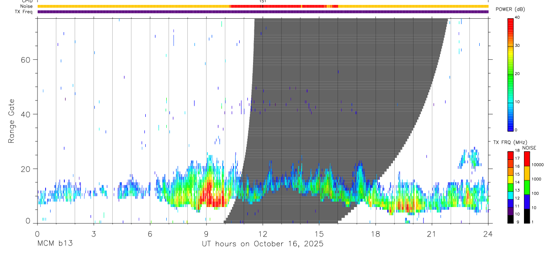Click the 'POWER (dB)' colorbar title

tap(510, 9)
